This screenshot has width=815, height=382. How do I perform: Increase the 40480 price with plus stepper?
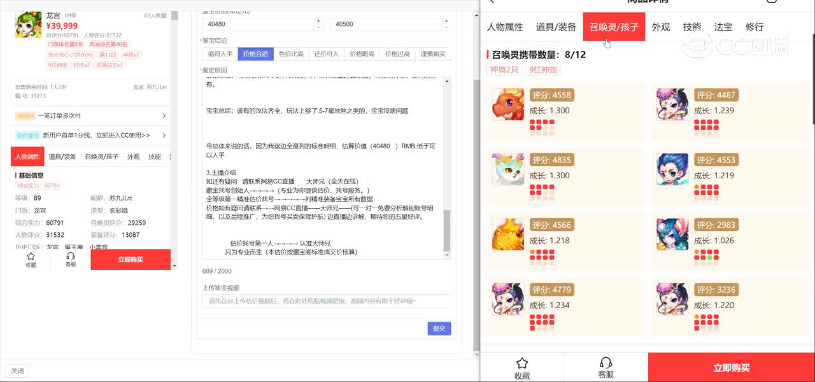318,21
